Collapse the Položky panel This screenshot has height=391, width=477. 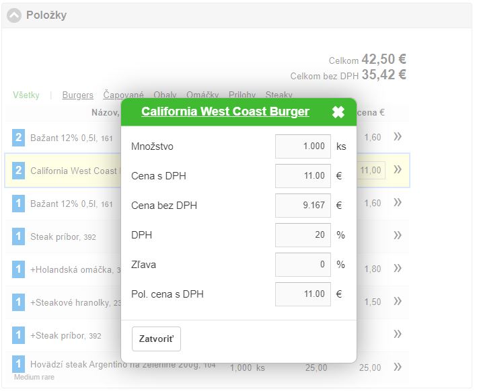tap(14, 15)
